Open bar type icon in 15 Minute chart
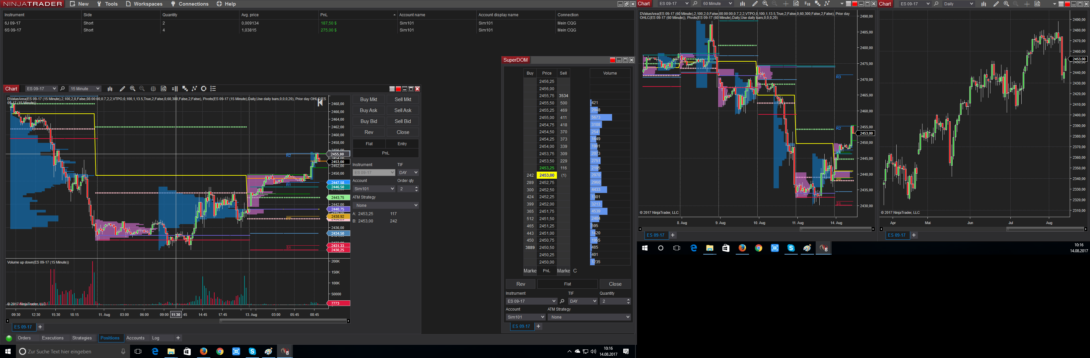1090x358 pixels. [110, 89]
